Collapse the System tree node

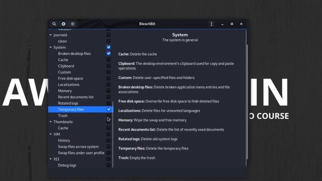tap(50, 47)
